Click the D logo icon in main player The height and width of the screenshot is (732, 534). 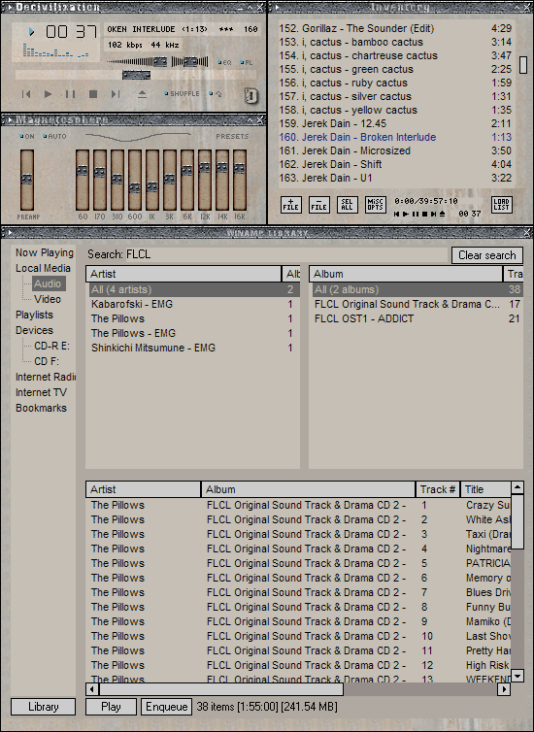251,96
